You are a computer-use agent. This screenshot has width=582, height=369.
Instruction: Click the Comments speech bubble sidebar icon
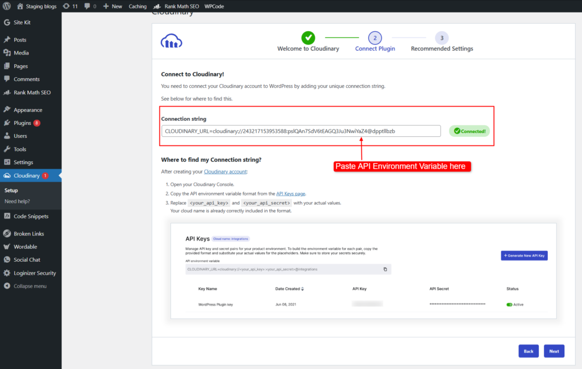7,79
